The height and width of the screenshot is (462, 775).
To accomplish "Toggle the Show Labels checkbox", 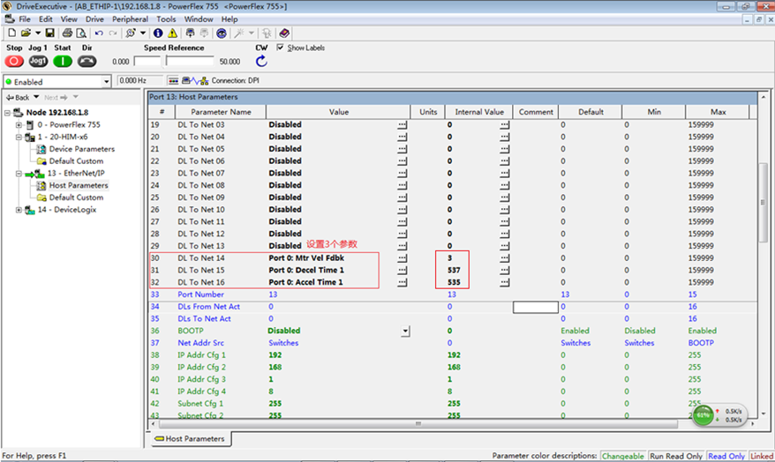I will tap(281, 48).
